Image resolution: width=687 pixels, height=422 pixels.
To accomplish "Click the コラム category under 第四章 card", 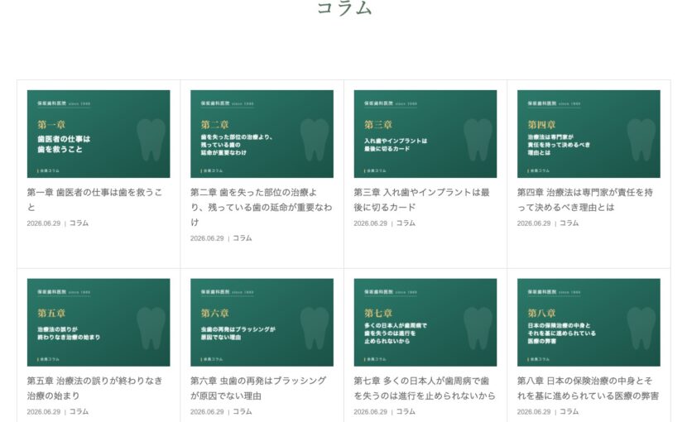I will (569, 223).
